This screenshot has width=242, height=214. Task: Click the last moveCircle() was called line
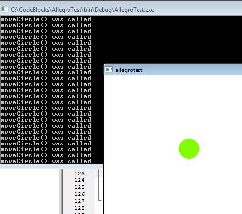[x=46, y=161]
